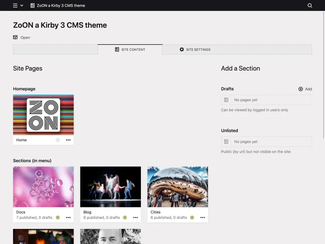
Task: Open the three-dot menu on the Cities card
Action: [202, 218]
